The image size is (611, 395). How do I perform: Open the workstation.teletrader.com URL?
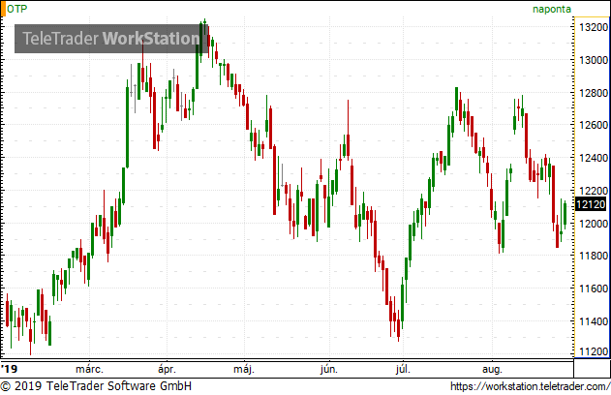(x=531, y=386)
